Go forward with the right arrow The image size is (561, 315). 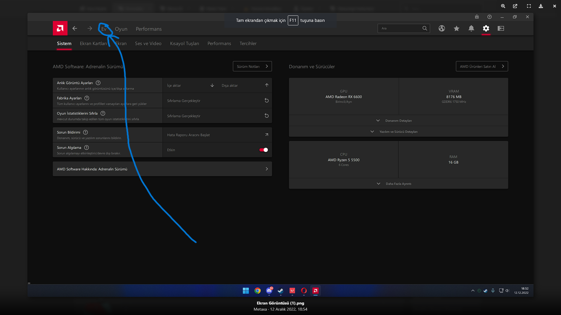[x=90, y=28]
